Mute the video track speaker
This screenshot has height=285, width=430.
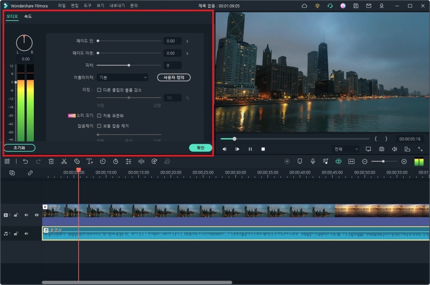click(x=26, y=215)
